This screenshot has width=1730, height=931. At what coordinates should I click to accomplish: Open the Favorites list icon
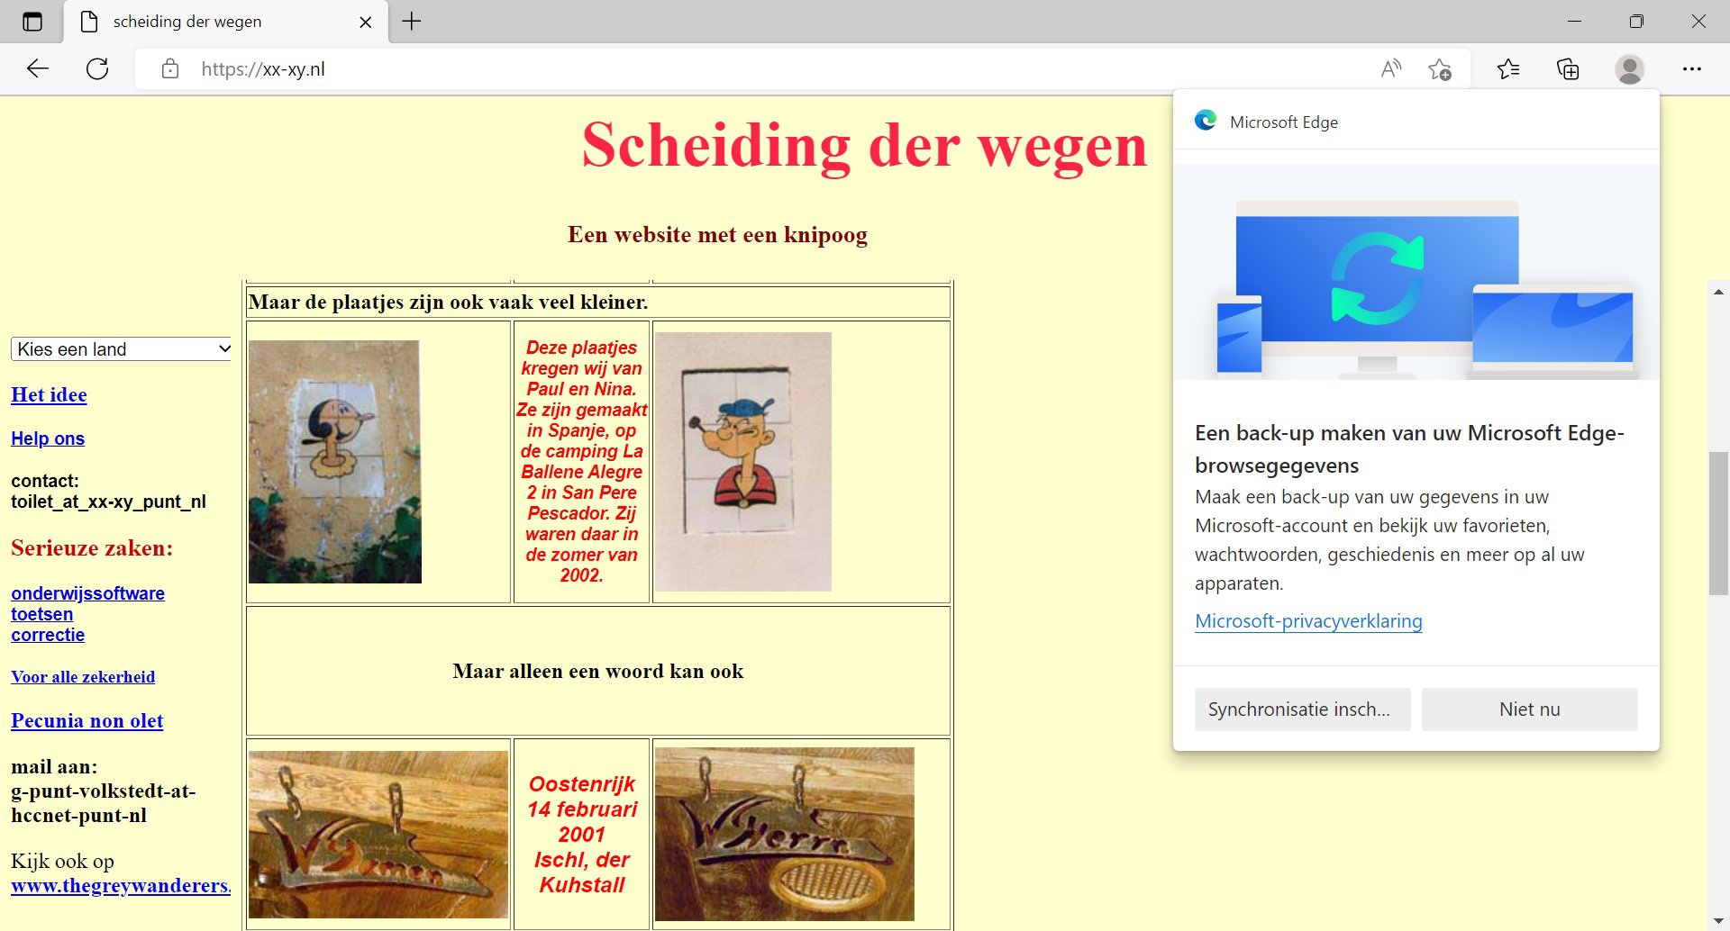pyautogui.click(x=1508, y=69)
